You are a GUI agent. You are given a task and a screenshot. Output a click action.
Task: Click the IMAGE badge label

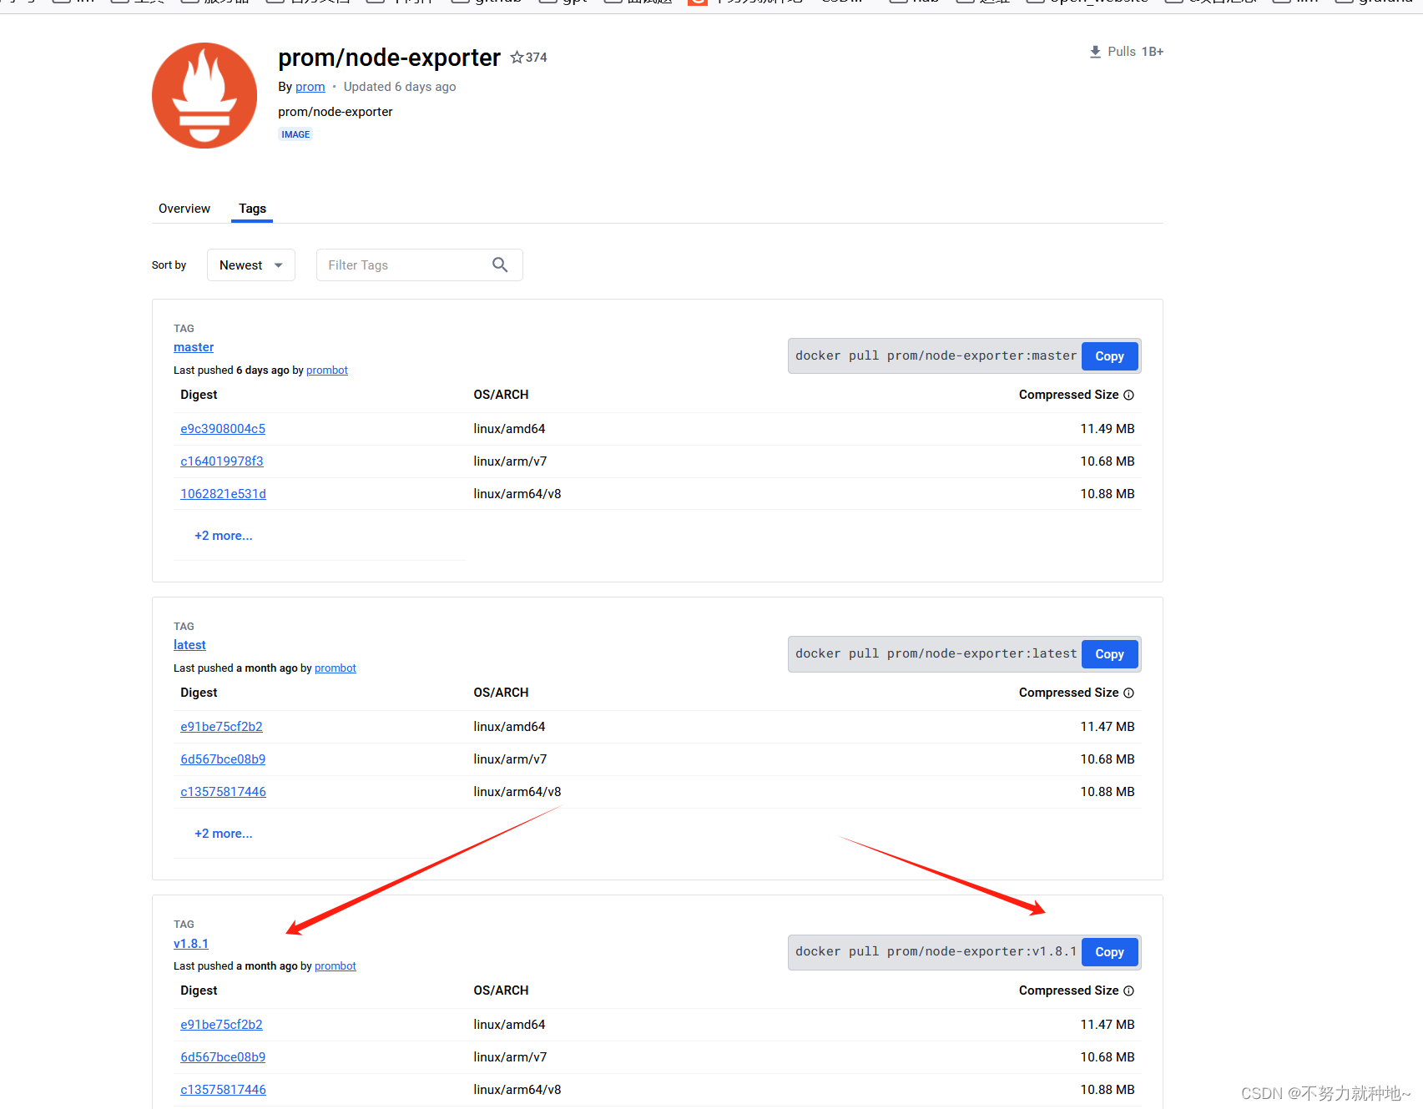click(295, 134)
